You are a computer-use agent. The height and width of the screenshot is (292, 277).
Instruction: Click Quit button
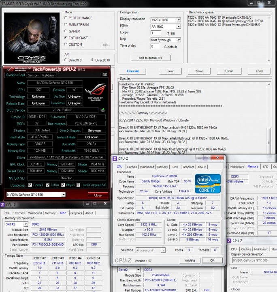[x=170, y=71]
